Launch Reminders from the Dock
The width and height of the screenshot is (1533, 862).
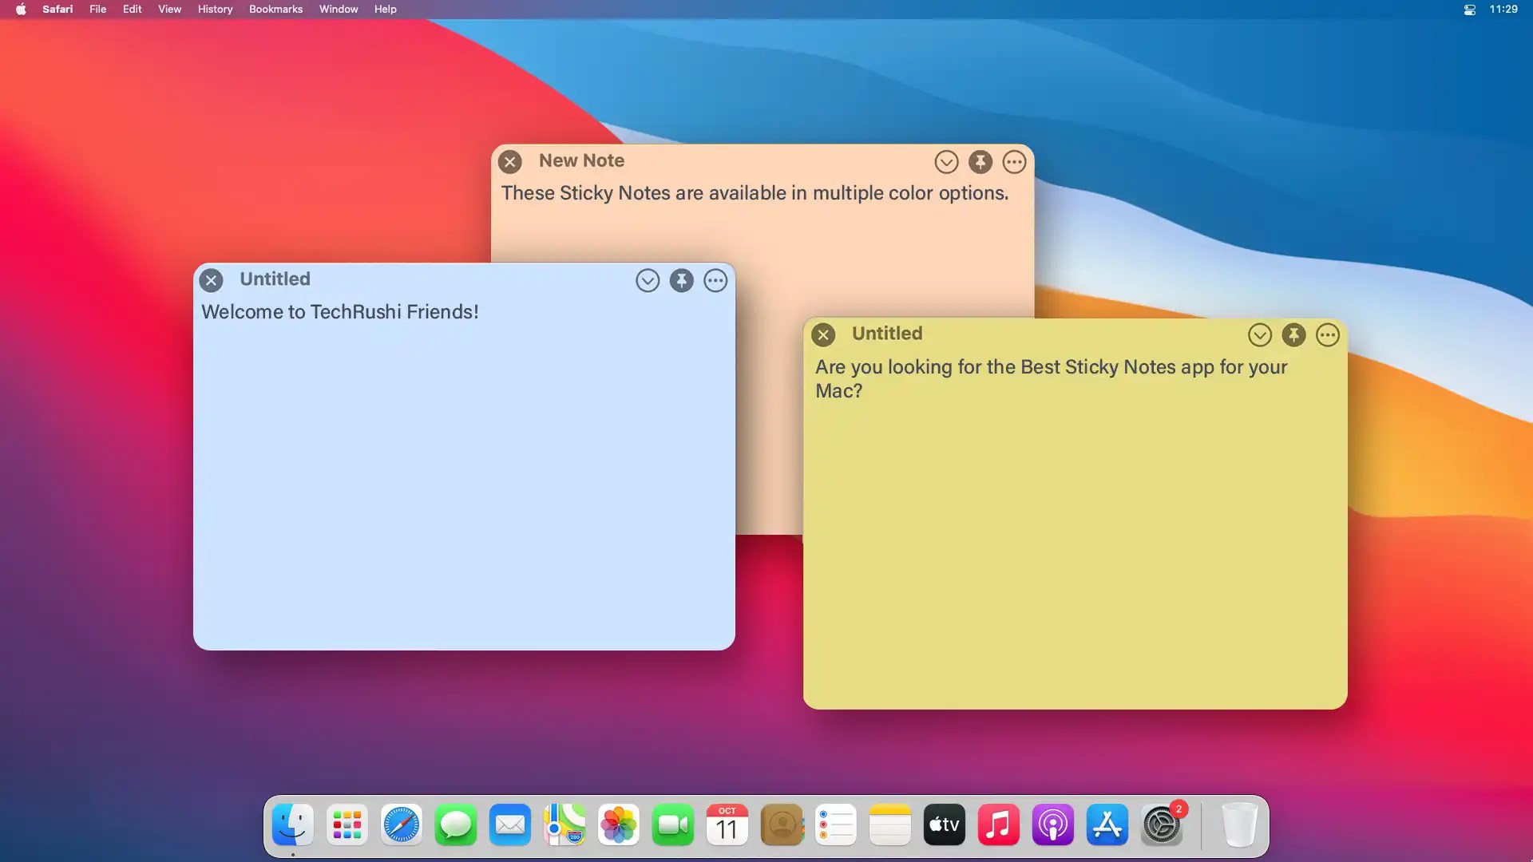(835, 824)
